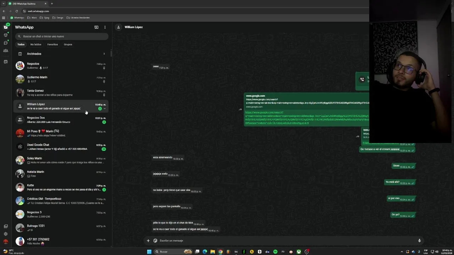
Task: Open the Djing bookmarks folder
Action: pyautogui.click(x=45, y=18)
